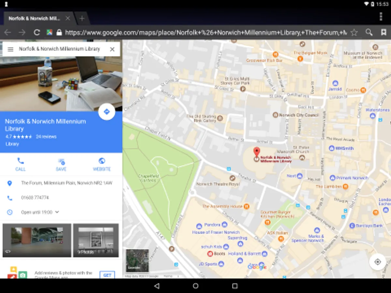Select Norwich Theatre Royal map marker
The height and width of the screenshot is (293, 391).
point(232,178)
